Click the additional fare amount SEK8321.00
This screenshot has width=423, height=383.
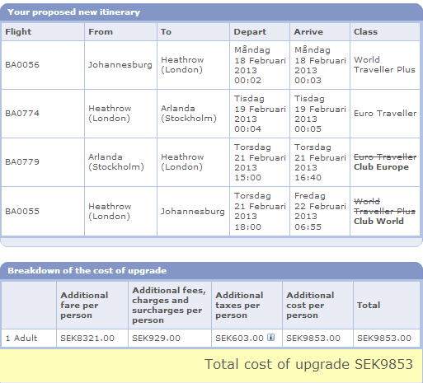click(x=87, y=338)
